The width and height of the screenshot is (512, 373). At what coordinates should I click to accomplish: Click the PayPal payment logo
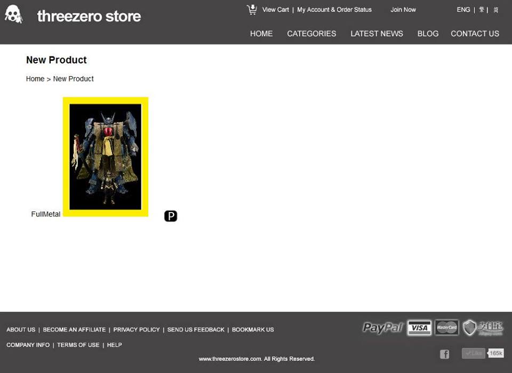(x=383, y=327)
